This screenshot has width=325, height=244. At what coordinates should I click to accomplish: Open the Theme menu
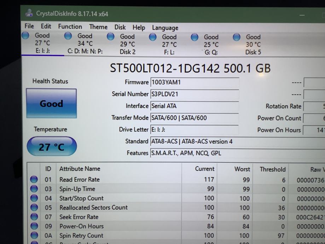pyautogui.click(x=98, y=27)
